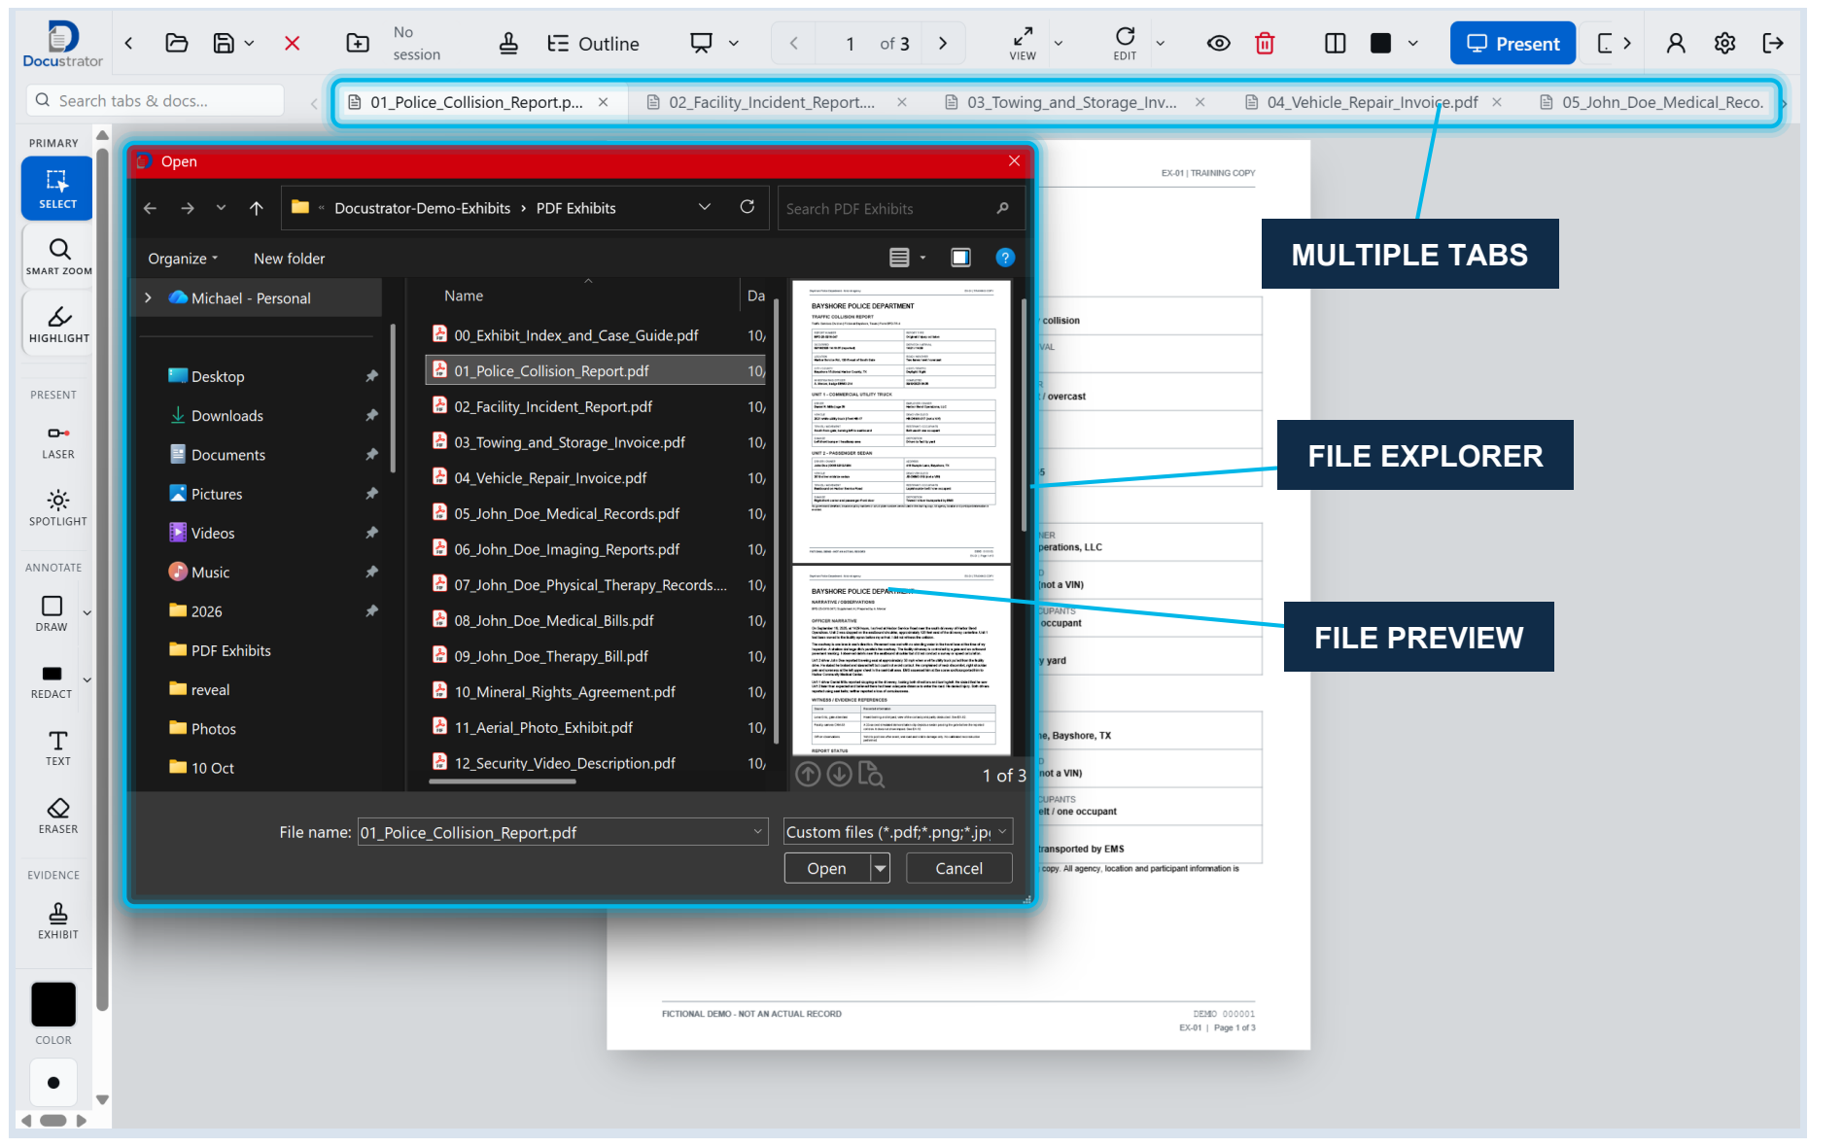Viewport: 1843px width, 1147px height.
Task: Click the red trash delete icon
Action: tap(1264, 43)
